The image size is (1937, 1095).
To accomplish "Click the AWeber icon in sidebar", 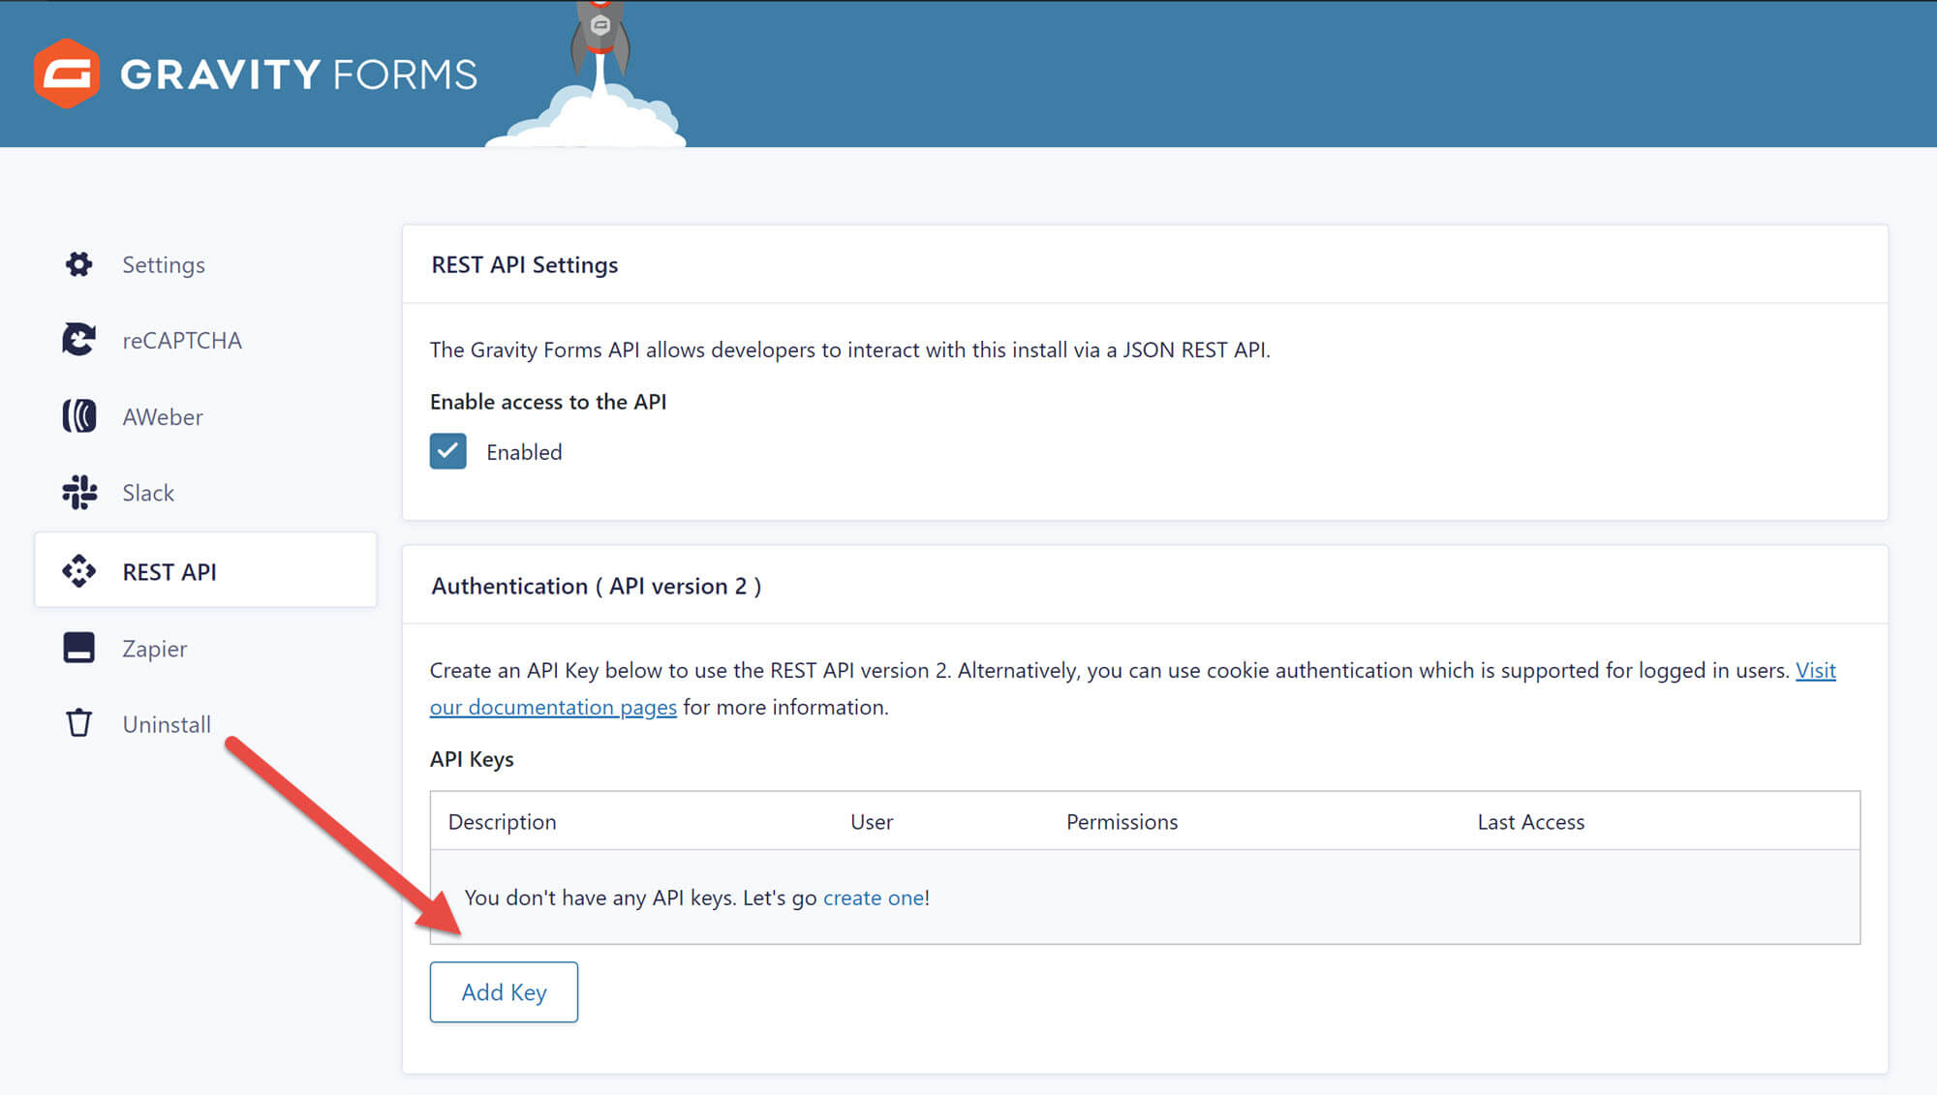I will click(78, 416).
